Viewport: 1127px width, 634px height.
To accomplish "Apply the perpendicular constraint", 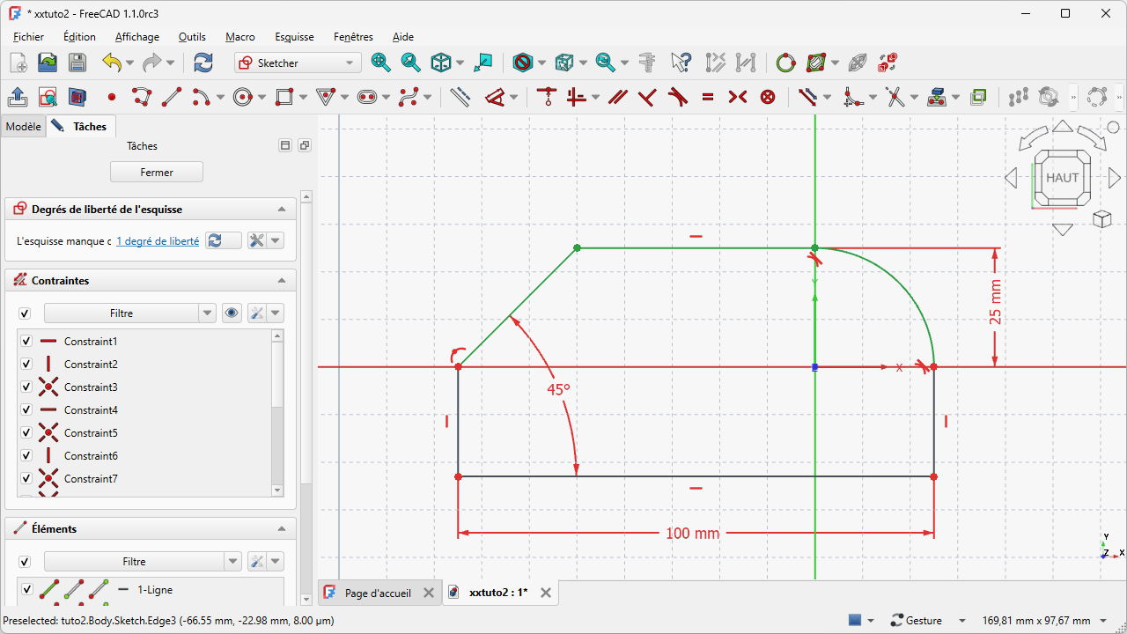I will (647, 97).
